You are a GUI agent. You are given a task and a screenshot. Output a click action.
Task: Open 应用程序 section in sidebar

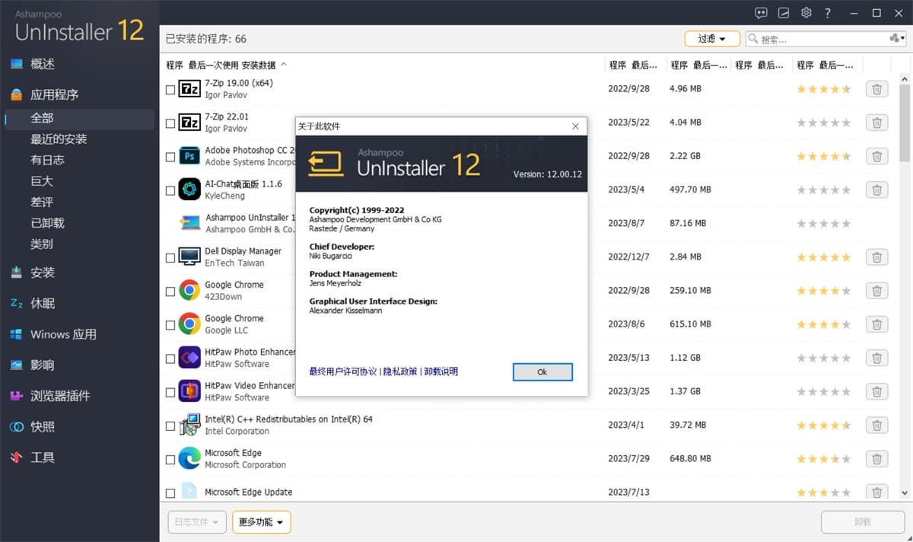[54, 95]
